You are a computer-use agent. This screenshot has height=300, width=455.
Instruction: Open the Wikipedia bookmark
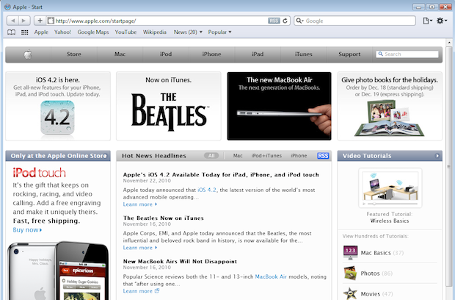pyautogui.click(x=155, y=32)
